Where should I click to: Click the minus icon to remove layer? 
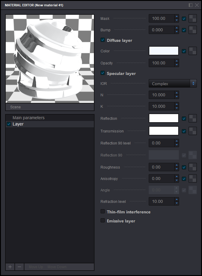(19, 267)
